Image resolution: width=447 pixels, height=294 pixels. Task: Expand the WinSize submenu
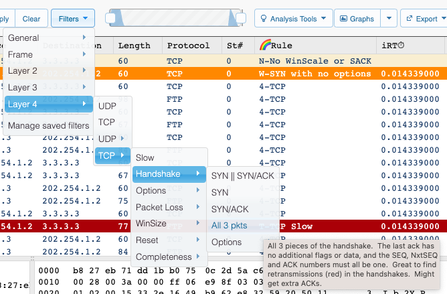pos(169,223)
